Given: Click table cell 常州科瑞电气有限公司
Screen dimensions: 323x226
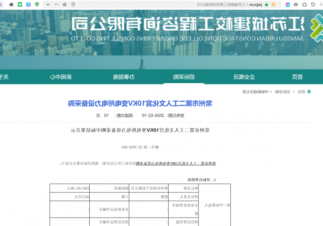Looking at the screenshot, I should [x=150, y=188].
